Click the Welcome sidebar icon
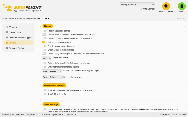This screenshot has width=188, height=117. pos(7,27)
